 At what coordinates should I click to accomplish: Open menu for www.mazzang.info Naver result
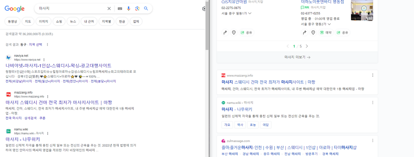click(373, 75)
